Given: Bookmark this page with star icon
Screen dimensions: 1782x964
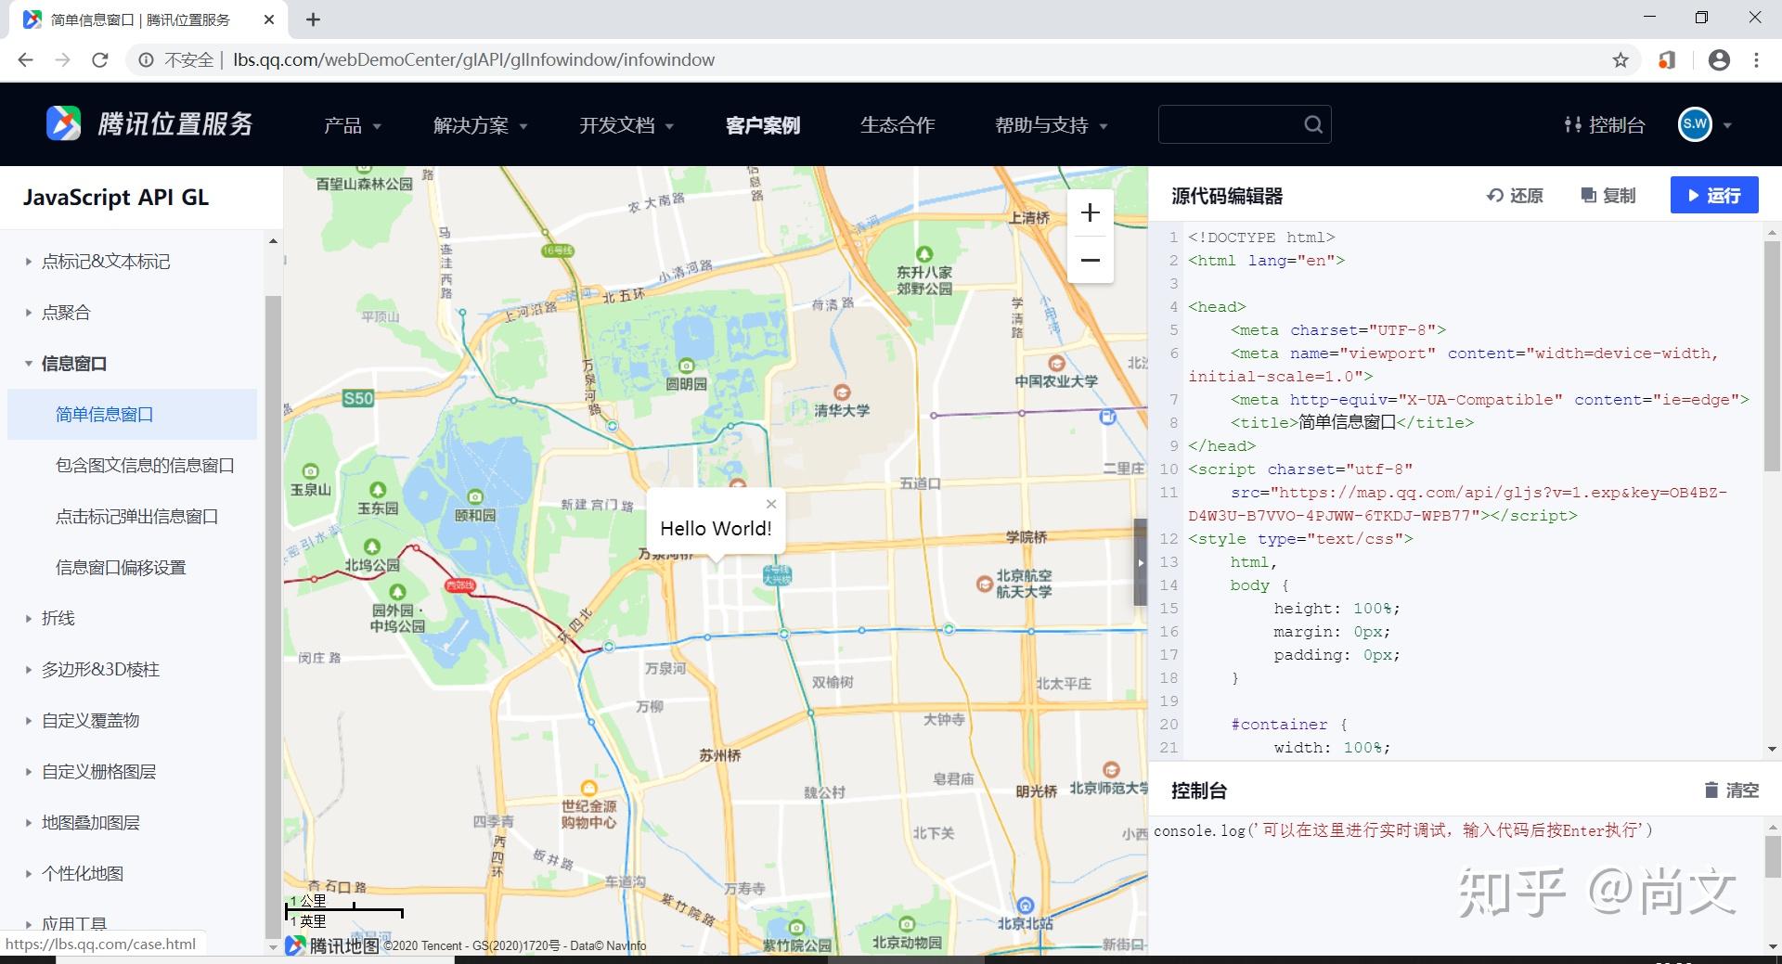Looking at the screenshot, I should 1621,60.
